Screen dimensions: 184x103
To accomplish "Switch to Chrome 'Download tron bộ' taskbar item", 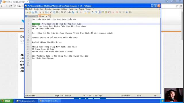I will (49, 101).
